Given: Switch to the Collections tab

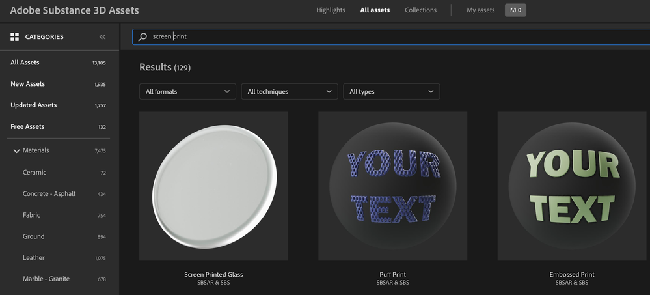Looking at the screenshot, I should pos(420,10).
